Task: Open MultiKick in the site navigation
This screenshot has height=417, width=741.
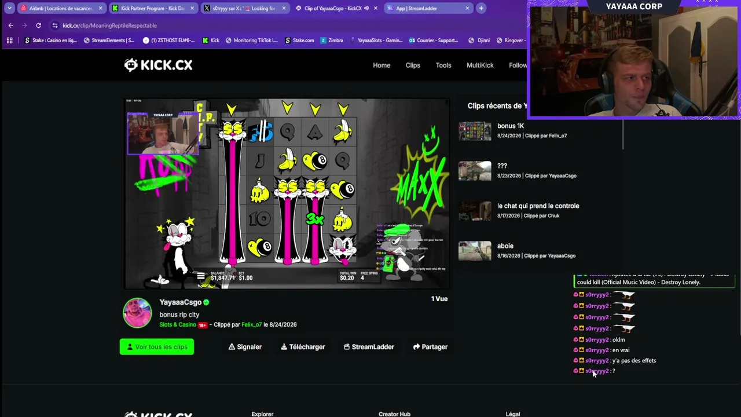Action: (x=480, y=65)
